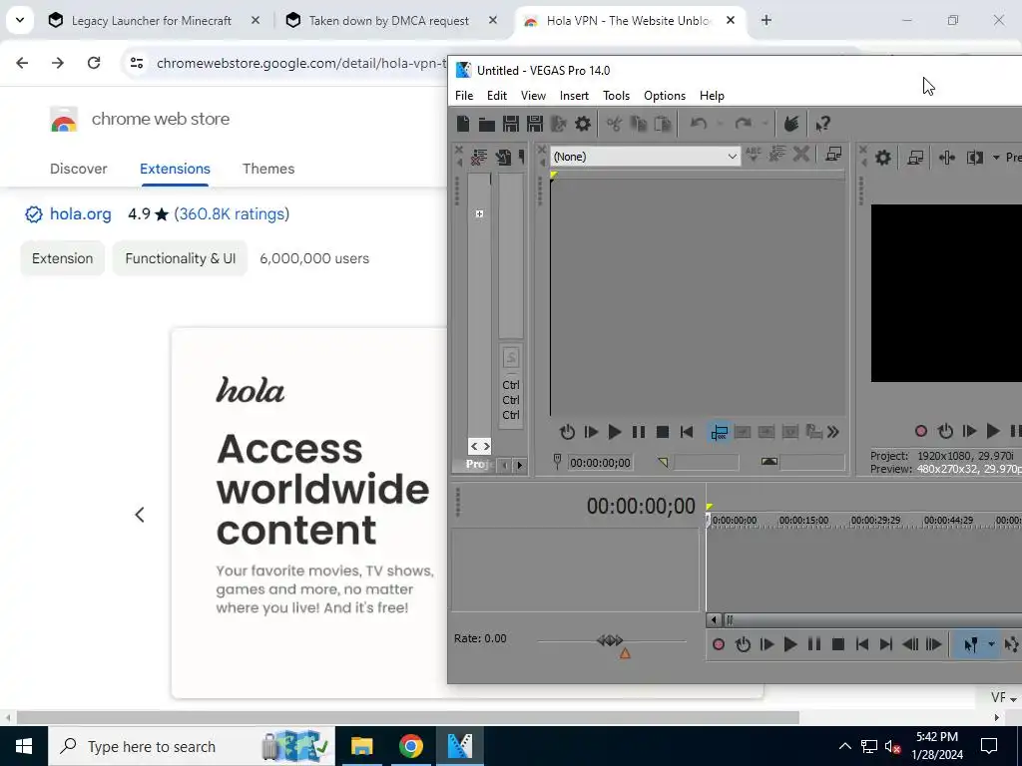Image resolution: width=1022 pixels, height=766 pixels.
Task: Click remove unused media icon in Project Media
Action: click(x=479, y=157)
